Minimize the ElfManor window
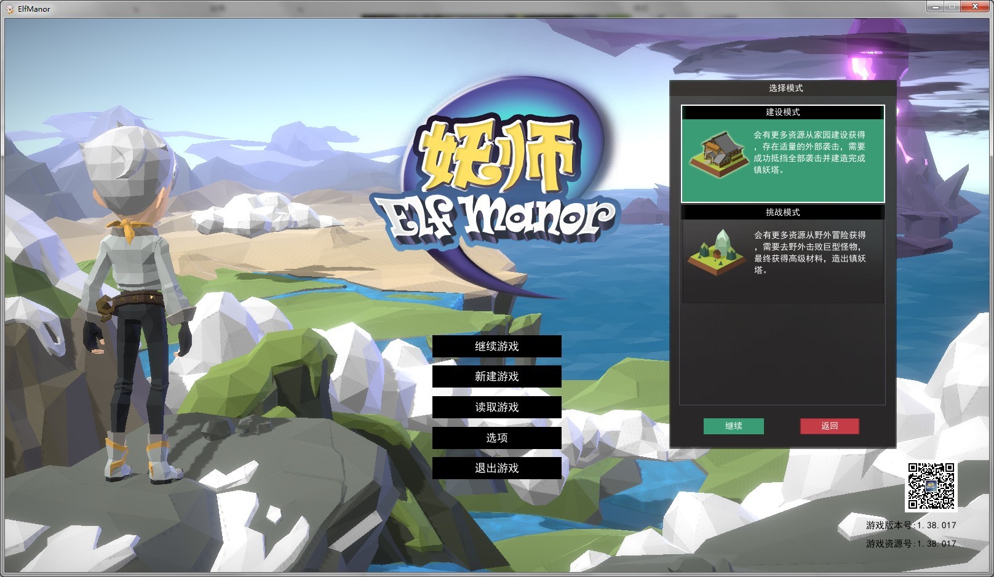This screenshot has height=577, width=994. pyautogui.click(x=936, y=6)
